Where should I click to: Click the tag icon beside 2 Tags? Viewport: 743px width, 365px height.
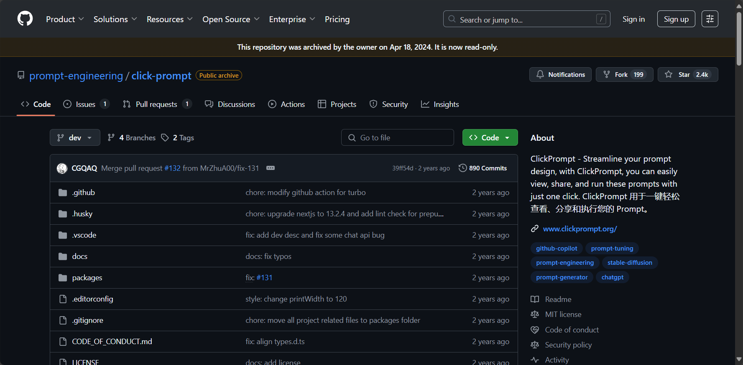coord(165,137)
